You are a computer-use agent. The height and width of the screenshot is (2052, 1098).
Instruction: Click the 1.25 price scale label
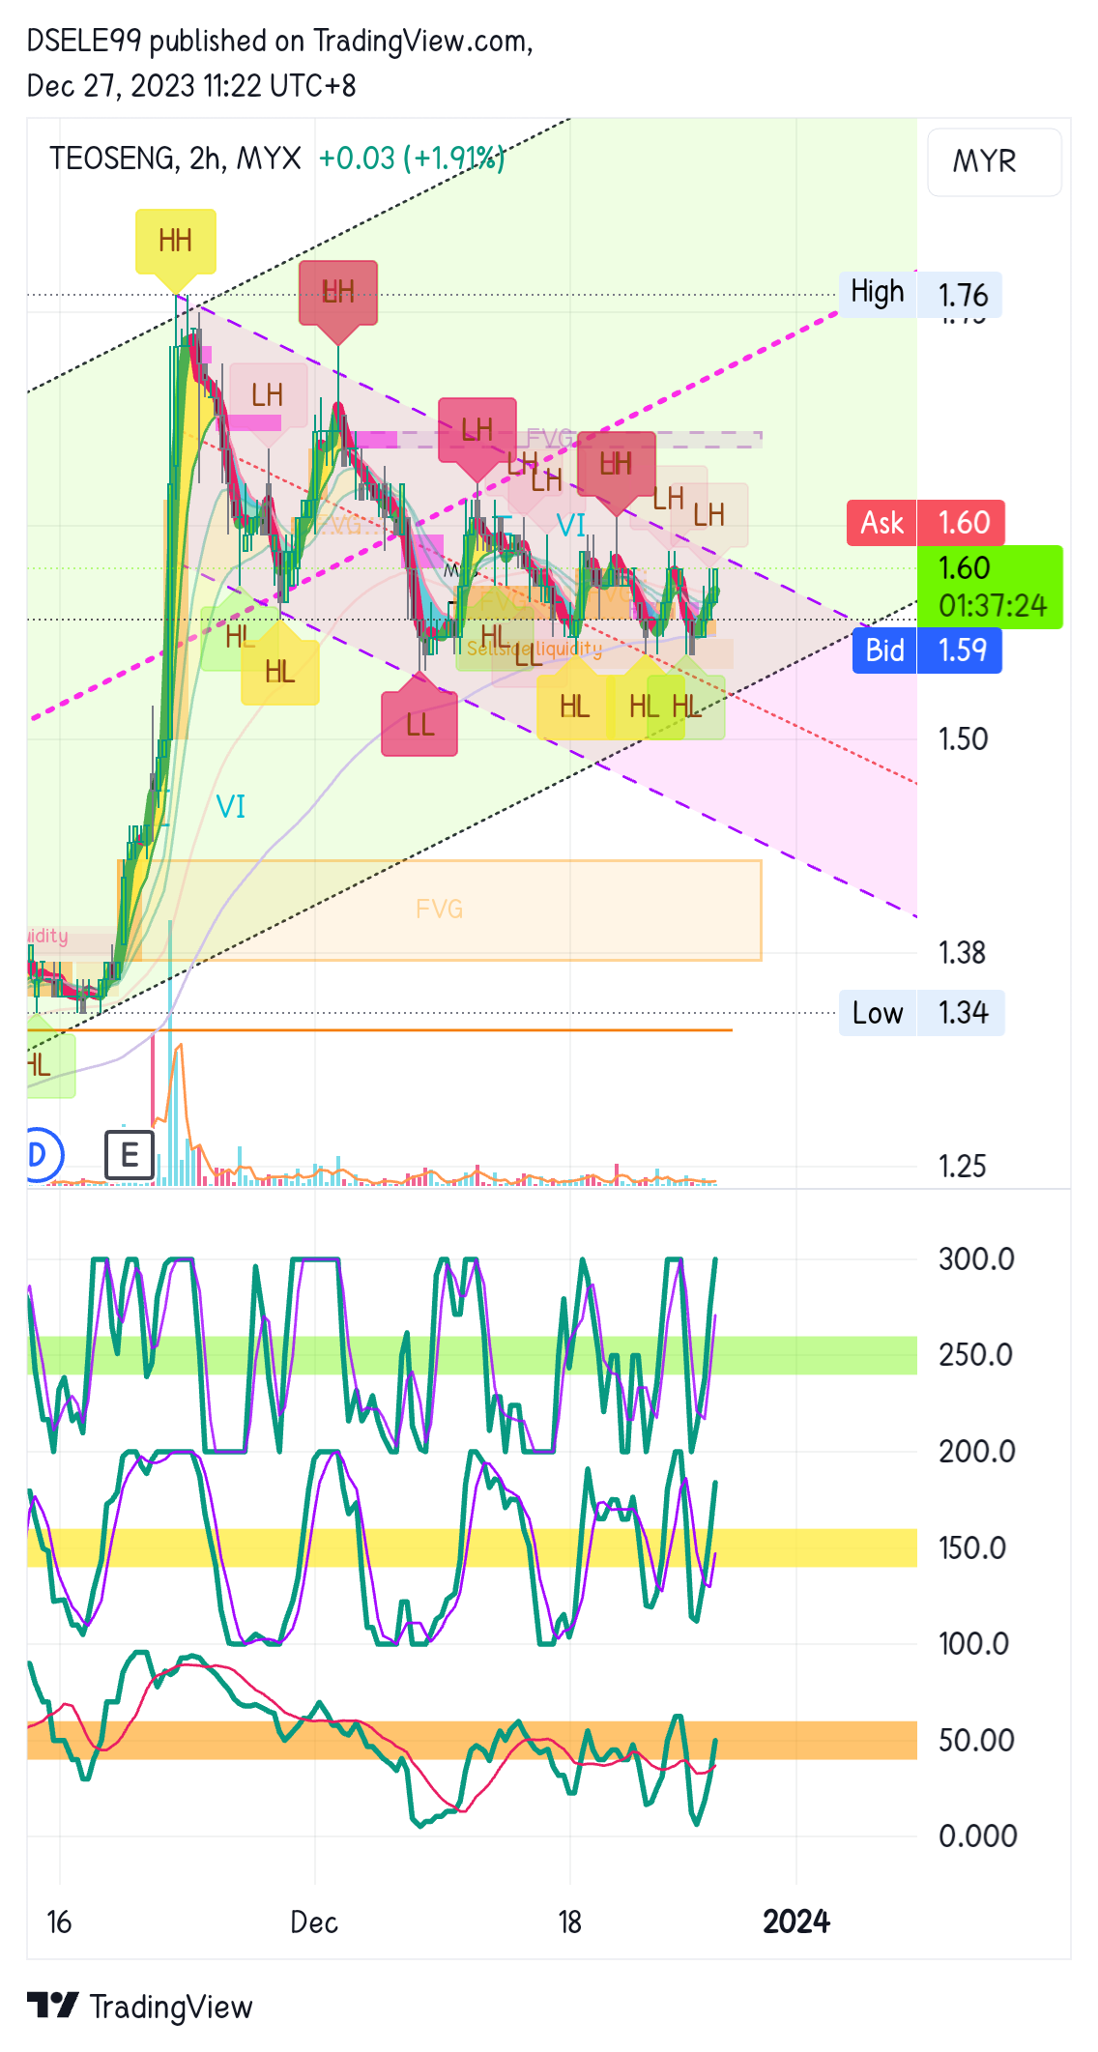pyautogui.click(x=962, y=1167)
